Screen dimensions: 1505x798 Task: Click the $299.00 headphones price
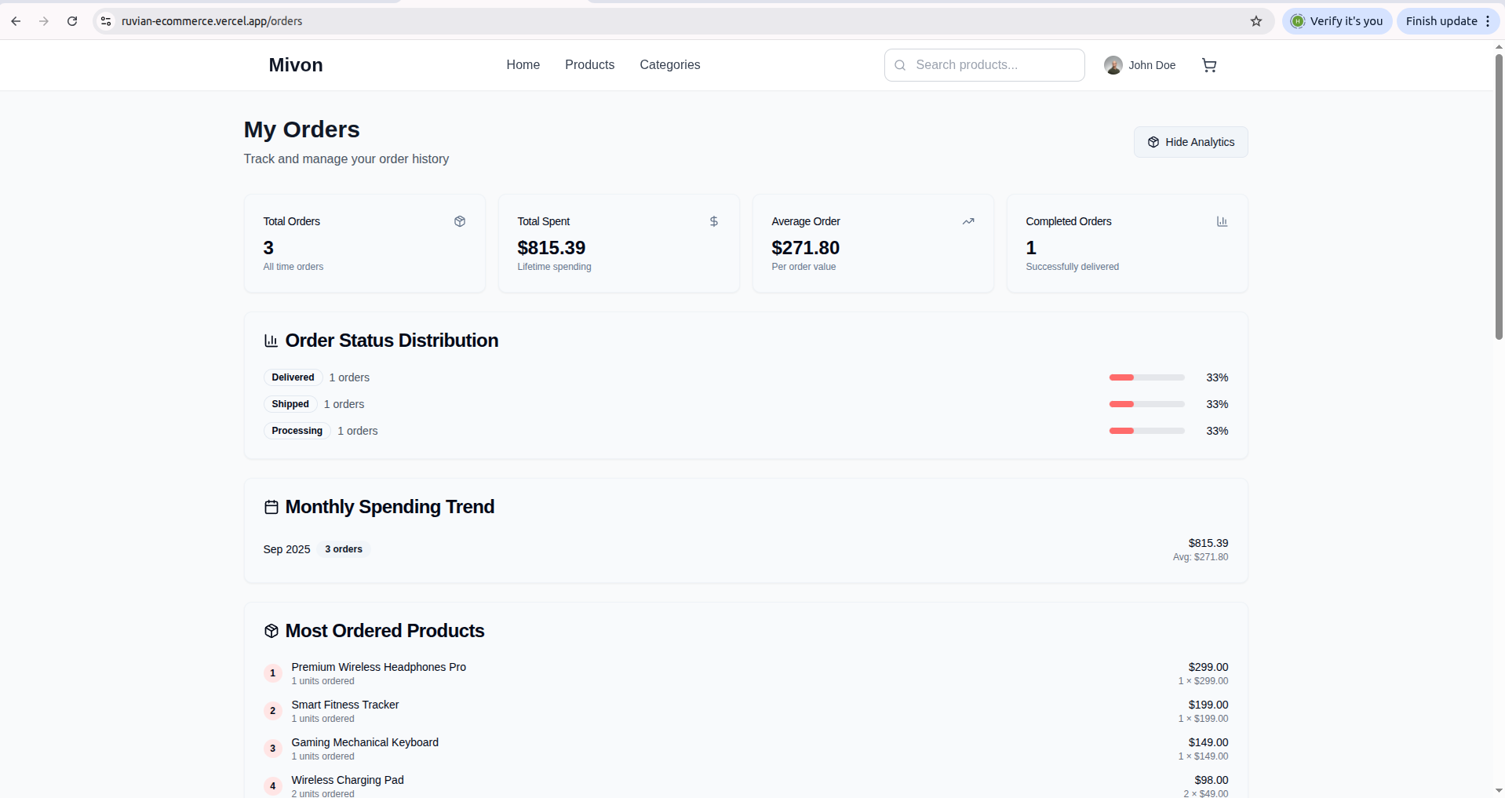click(1208, 667)
